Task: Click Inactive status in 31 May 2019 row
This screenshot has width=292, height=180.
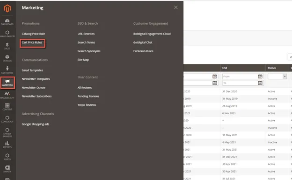Action: pos(272,99)
